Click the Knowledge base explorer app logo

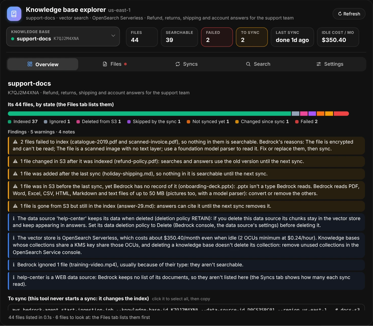[14, 14]
